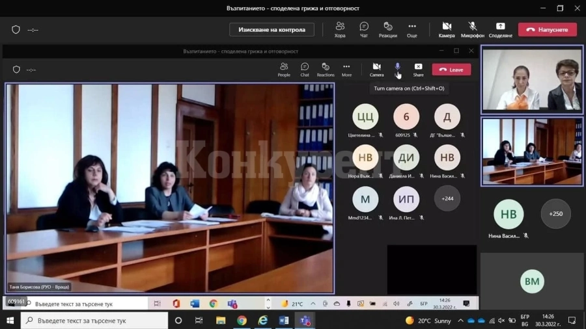
Task: Open the Още more options menu
Action: [x=412, y=29]
